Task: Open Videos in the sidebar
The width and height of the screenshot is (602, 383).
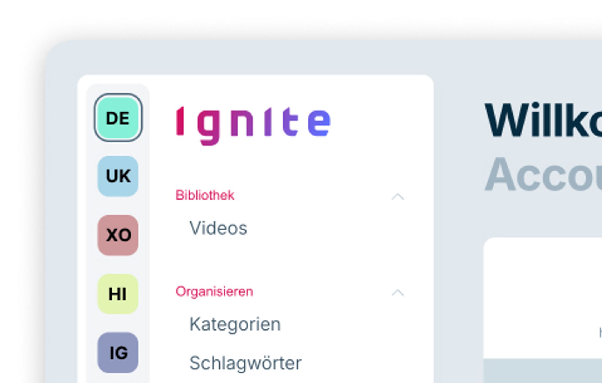Action: (x=218, y=228)
